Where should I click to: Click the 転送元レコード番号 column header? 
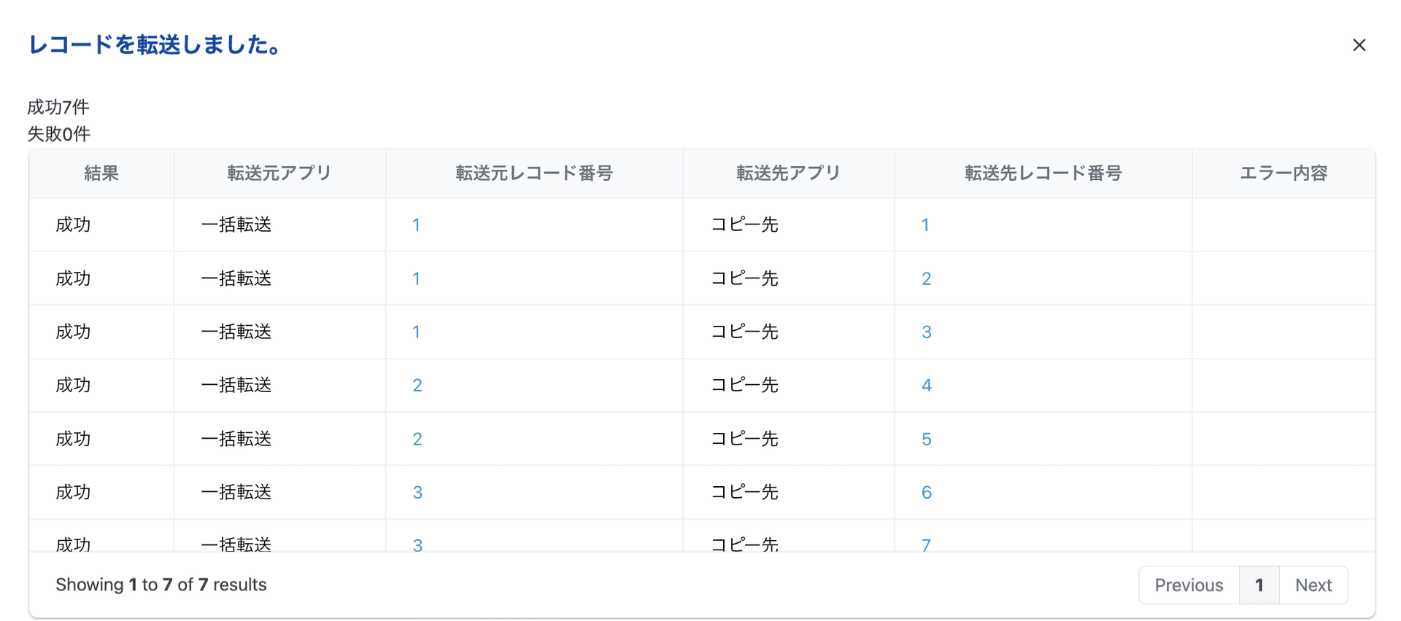click(534, 173)
